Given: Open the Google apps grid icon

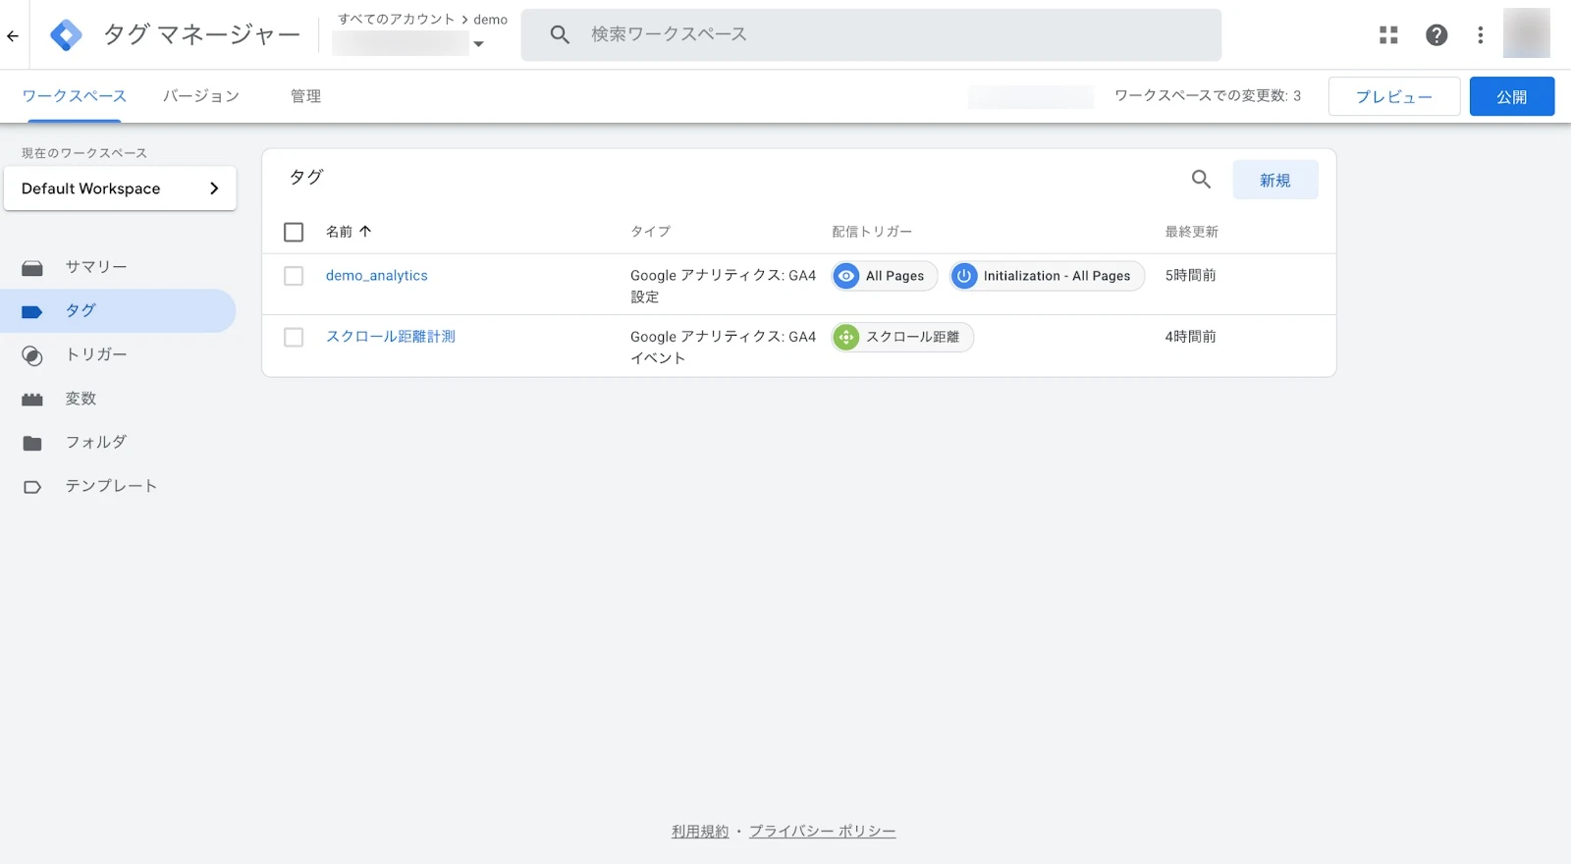Looking at the screenshot, I should [x=1388, y=35].
